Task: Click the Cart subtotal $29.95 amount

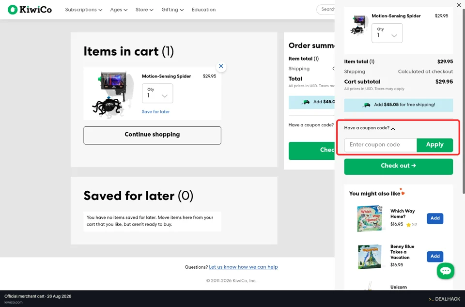Action: 444,82
